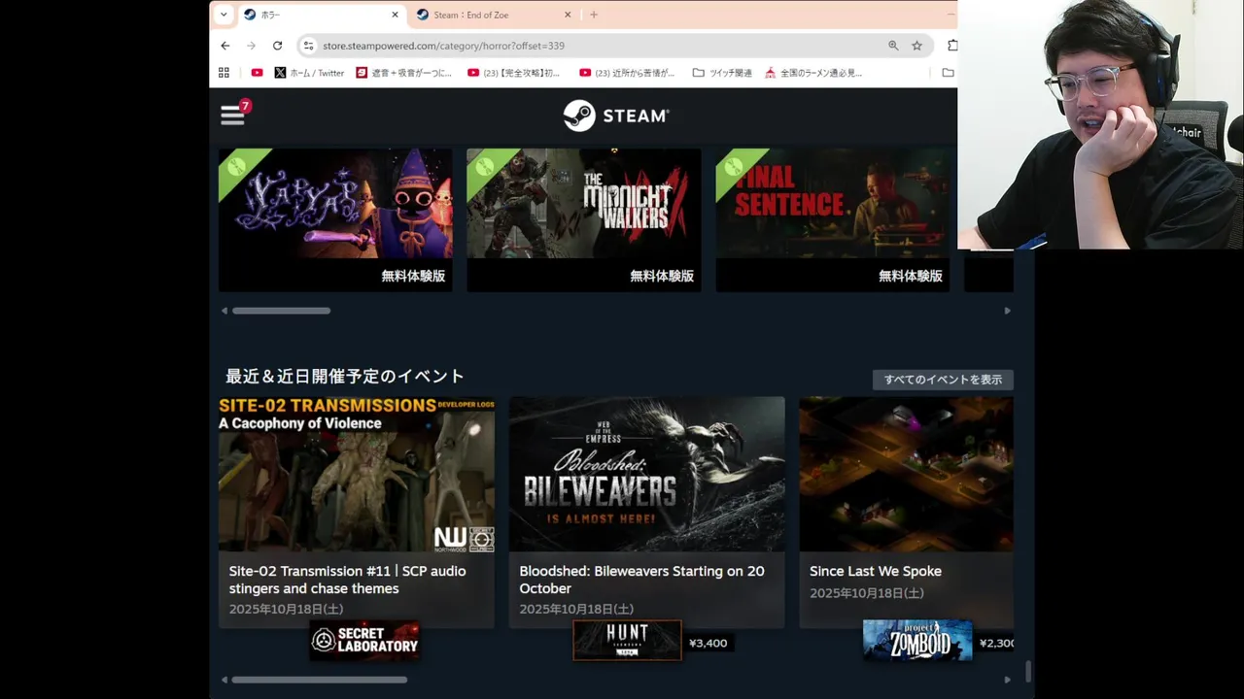Bookmark this page with star icon
The height and width of the screenshot is (699, 1244).
916,46
